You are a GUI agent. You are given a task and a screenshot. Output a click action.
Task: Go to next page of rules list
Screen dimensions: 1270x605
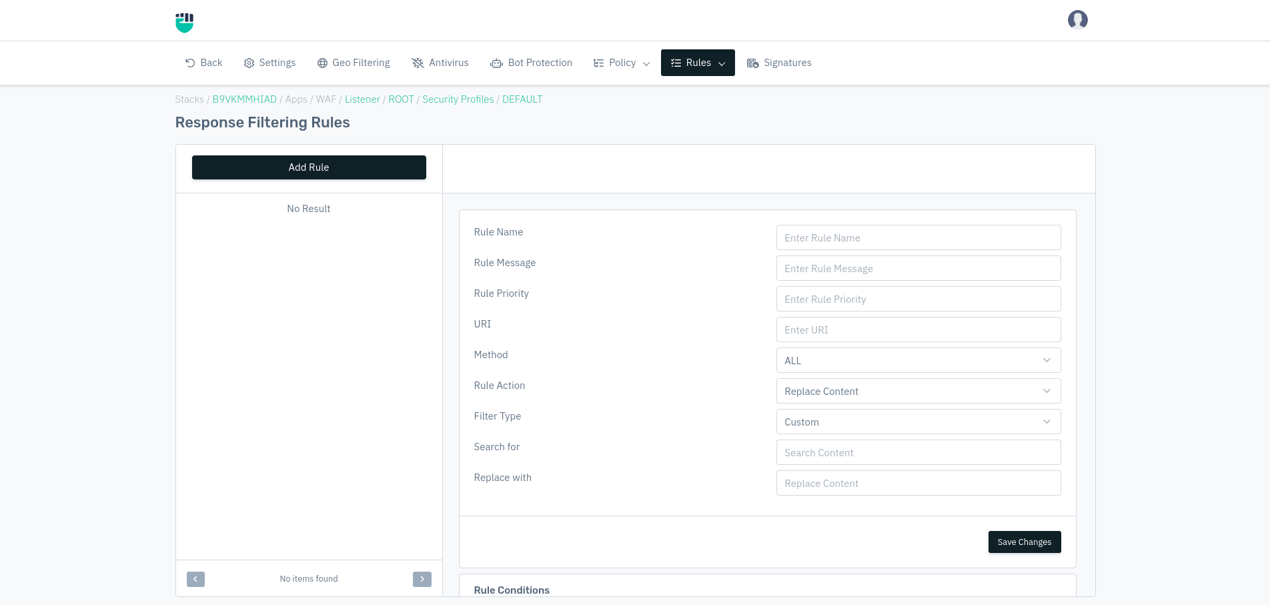tap(422, 579)
